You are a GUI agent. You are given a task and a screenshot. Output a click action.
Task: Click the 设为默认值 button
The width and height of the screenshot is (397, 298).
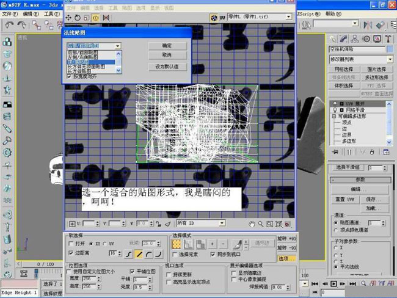point(167,67)
